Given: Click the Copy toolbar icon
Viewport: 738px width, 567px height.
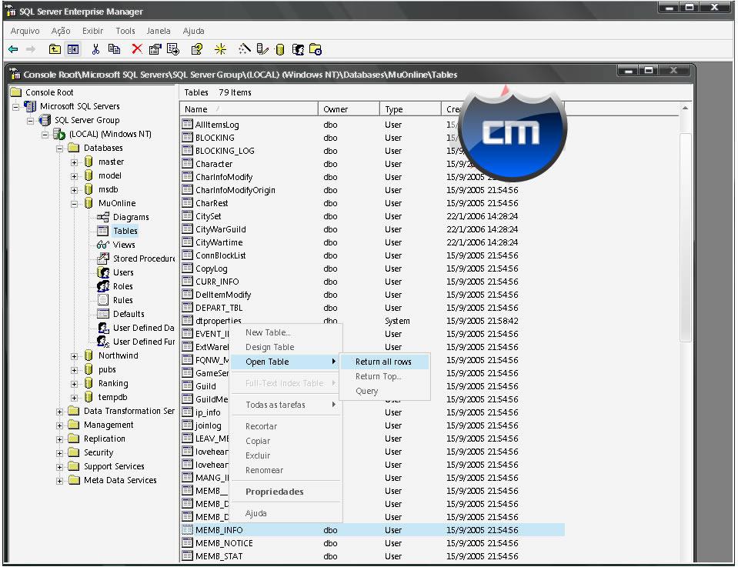Looking at the screenshot, I should coord(114,49).
